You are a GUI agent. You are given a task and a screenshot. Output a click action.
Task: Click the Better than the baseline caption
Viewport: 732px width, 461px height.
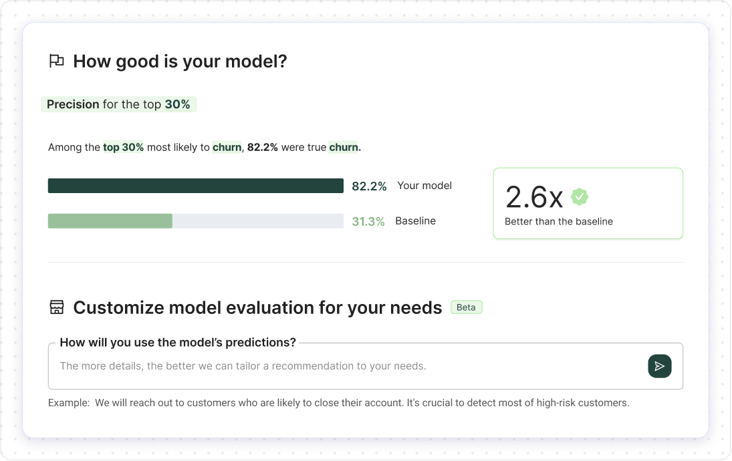click(x=558, y=221)
